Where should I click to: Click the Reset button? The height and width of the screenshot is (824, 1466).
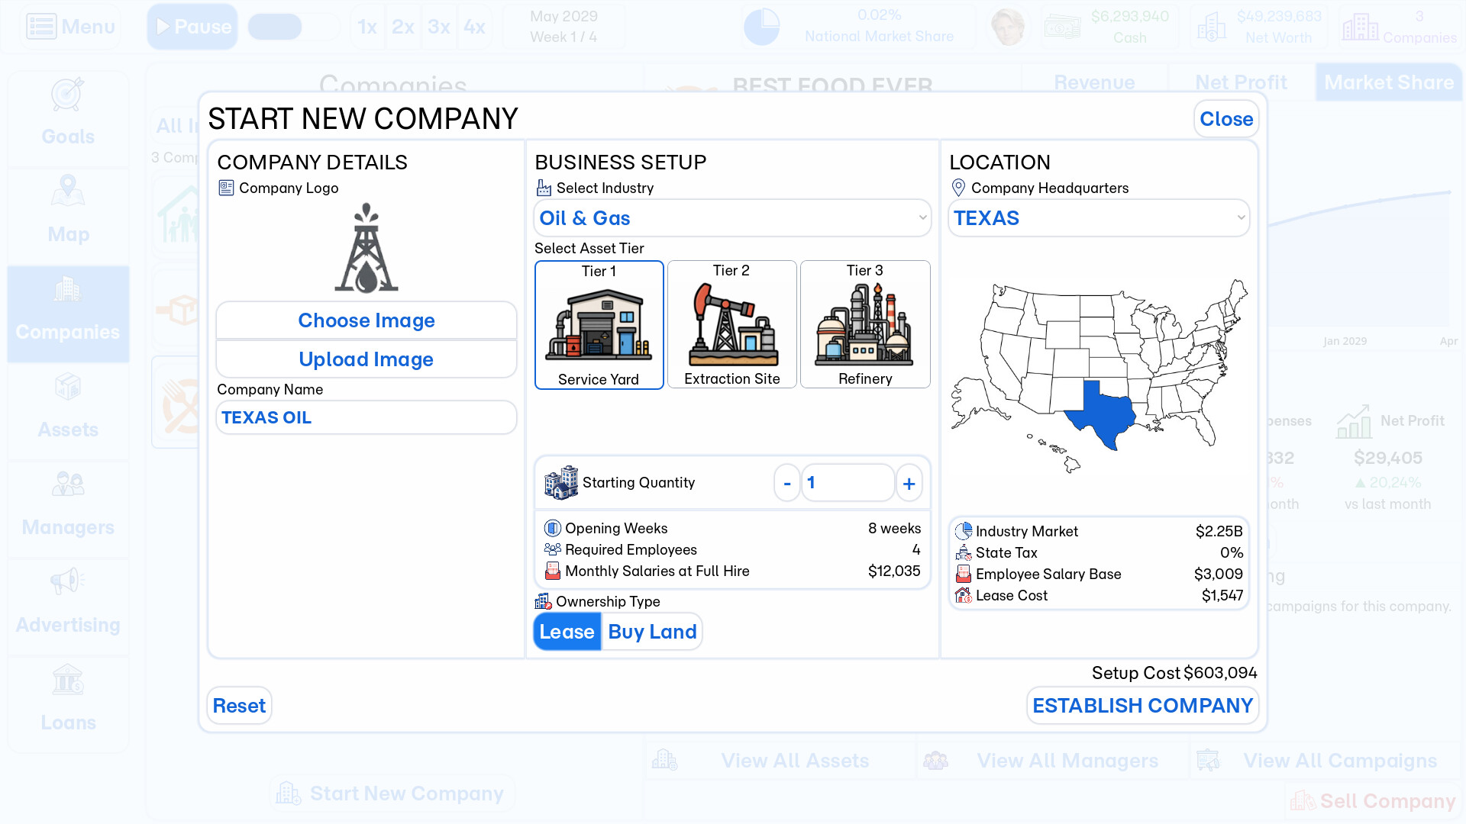(239, 706)
